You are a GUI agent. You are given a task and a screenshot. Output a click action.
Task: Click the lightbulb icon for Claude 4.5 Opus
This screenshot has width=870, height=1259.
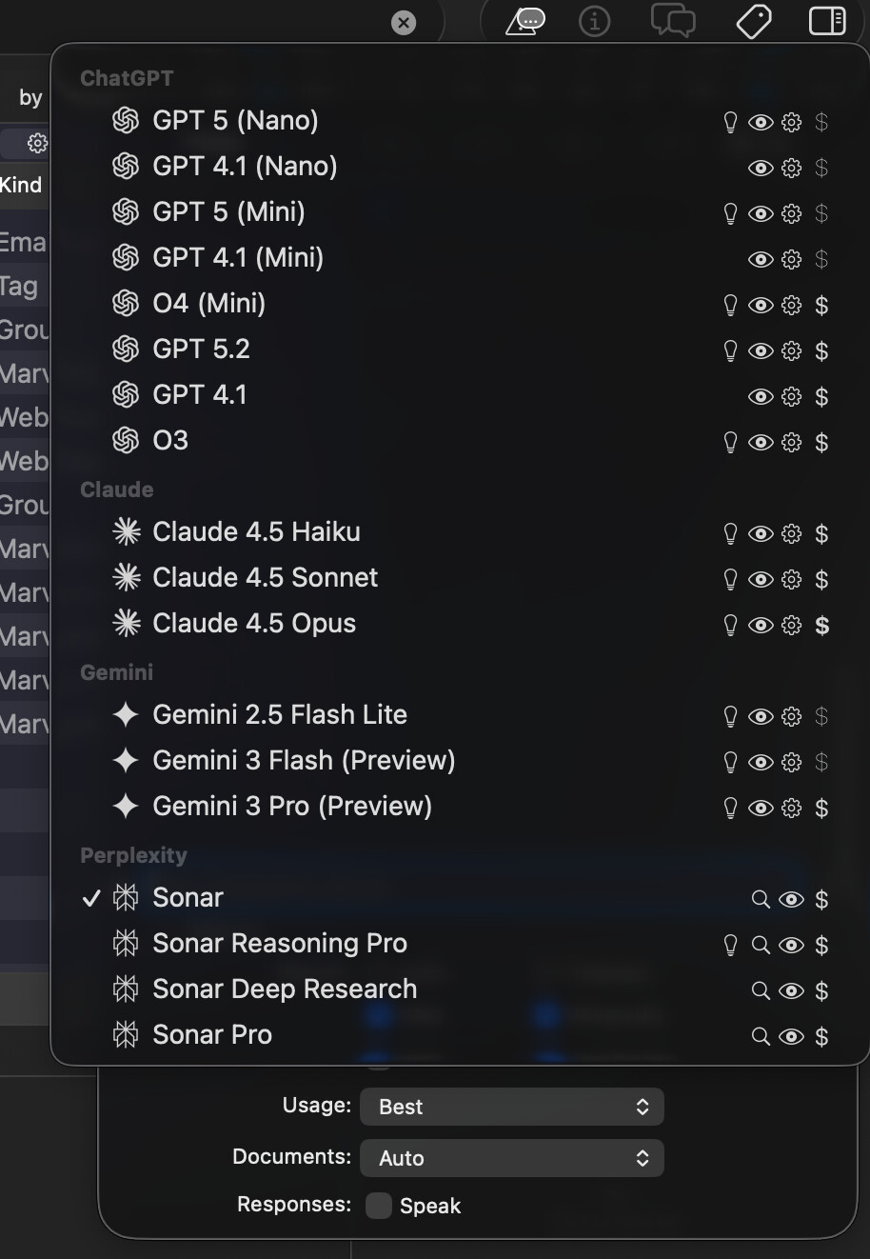[730, 625]
